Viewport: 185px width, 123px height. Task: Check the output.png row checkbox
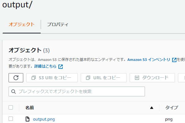pyautogui.click(x=11, y=119)
